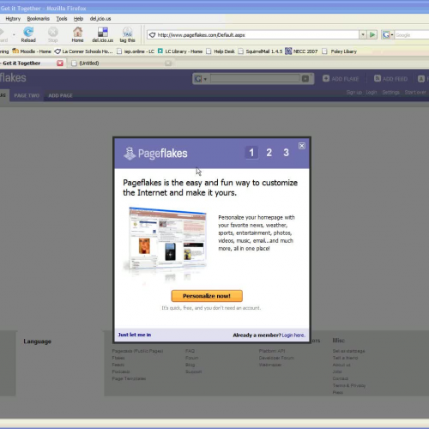The height and width of the screenshot is (429, 429).
Task: Open Moodle - Home bookmark
Action: coord(32,51)
